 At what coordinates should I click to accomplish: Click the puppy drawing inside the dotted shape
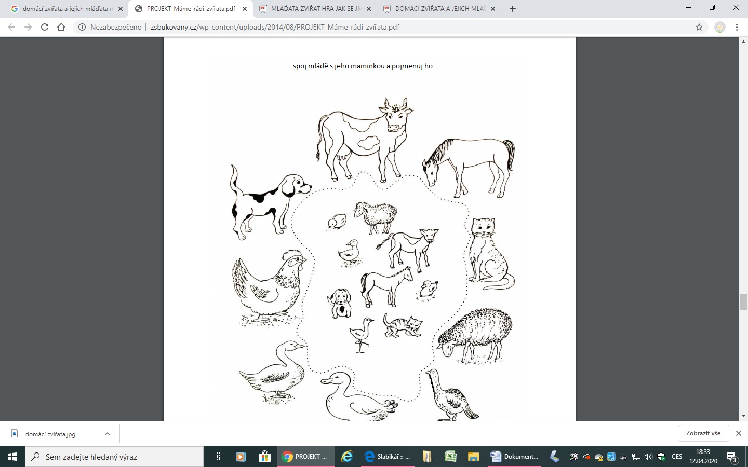click(x=339, y=303)
